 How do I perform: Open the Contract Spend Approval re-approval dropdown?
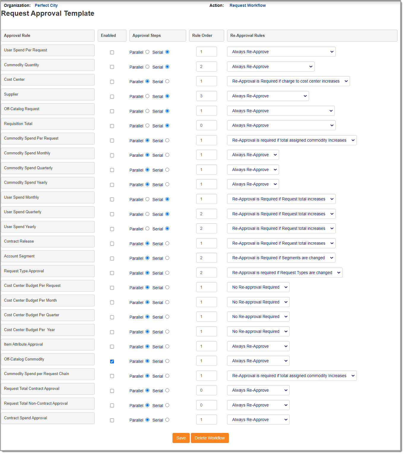point(258,420)
